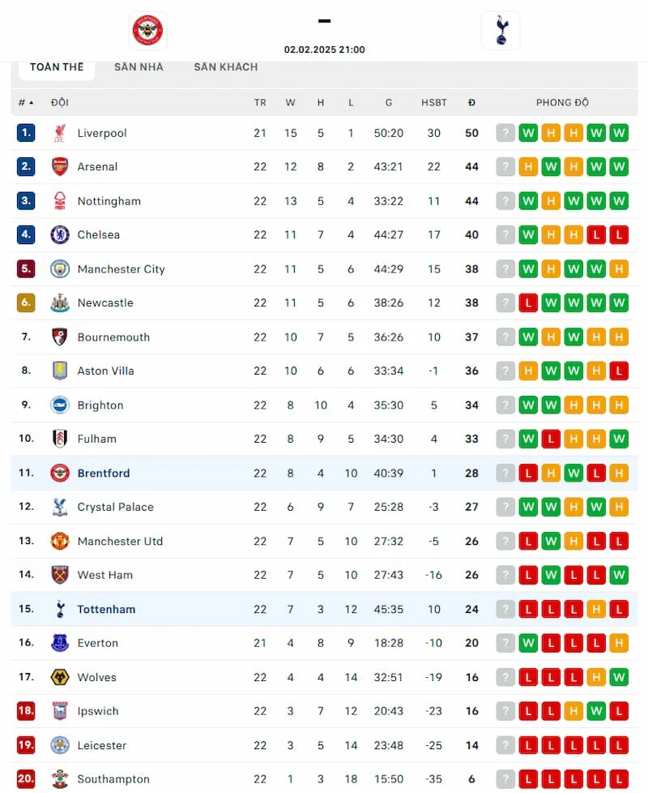Click the Everton club crest icon
The height and width of the screenshot is (793, 648).
tap(60, 644)
